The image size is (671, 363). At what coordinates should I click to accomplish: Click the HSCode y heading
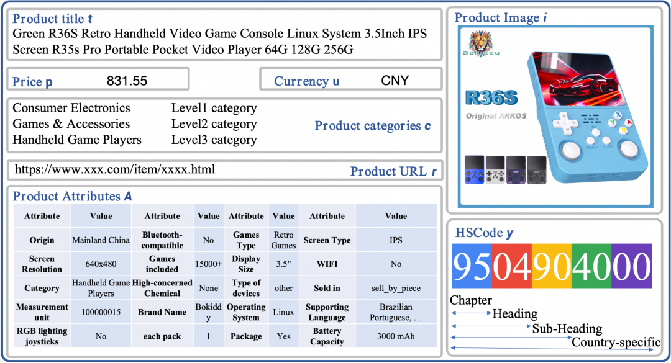pos(484,233)
